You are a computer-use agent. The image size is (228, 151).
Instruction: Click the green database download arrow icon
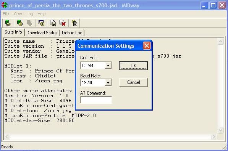(20, 23)
